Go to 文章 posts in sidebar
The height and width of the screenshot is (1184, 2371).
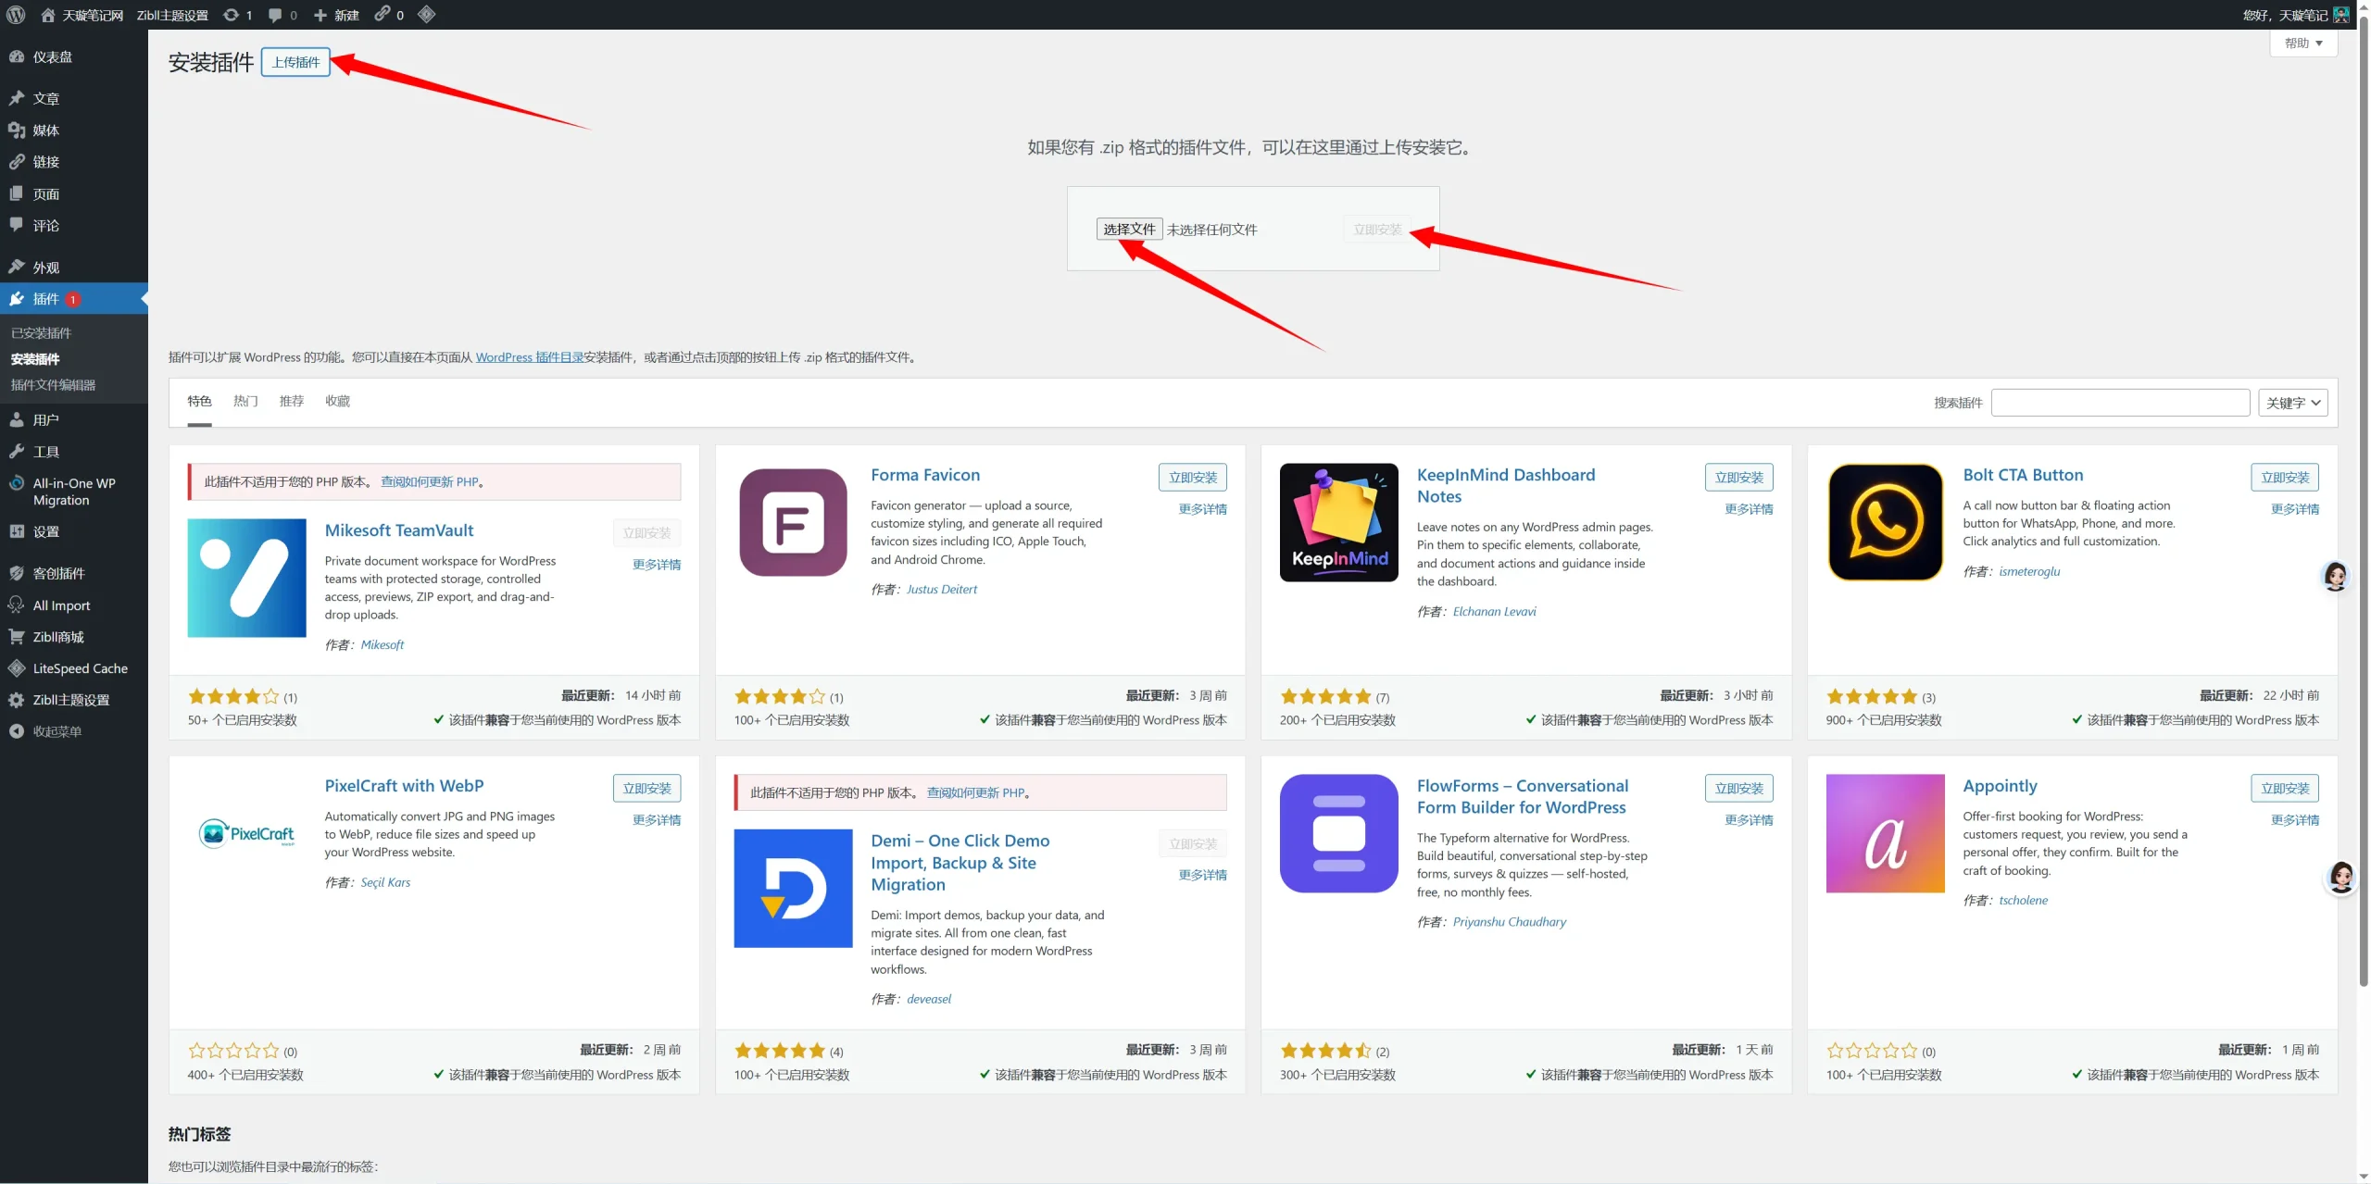point(74,98)
